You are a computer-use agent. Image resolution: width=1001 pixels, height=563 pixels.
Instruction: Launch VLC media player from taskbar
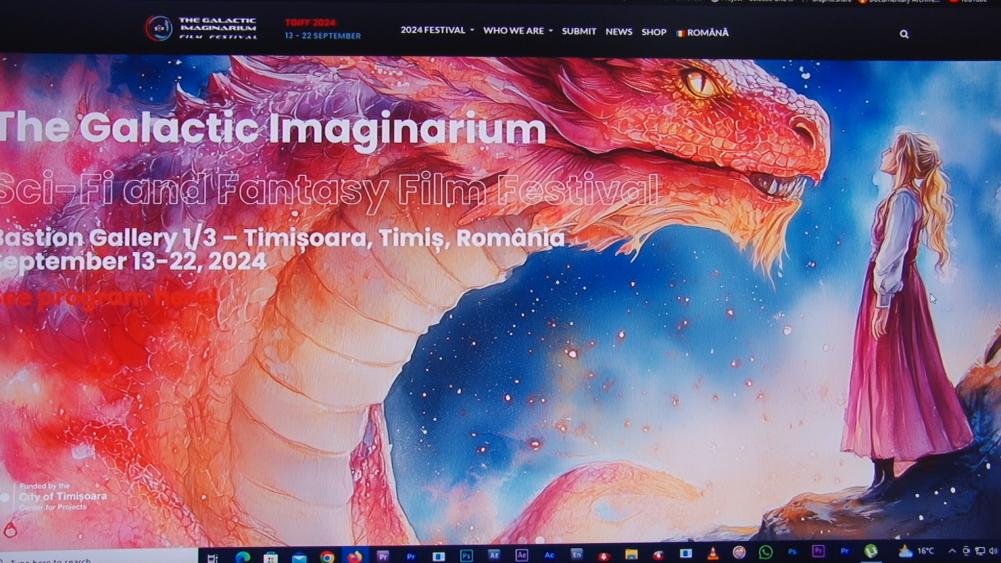(713, 554)
